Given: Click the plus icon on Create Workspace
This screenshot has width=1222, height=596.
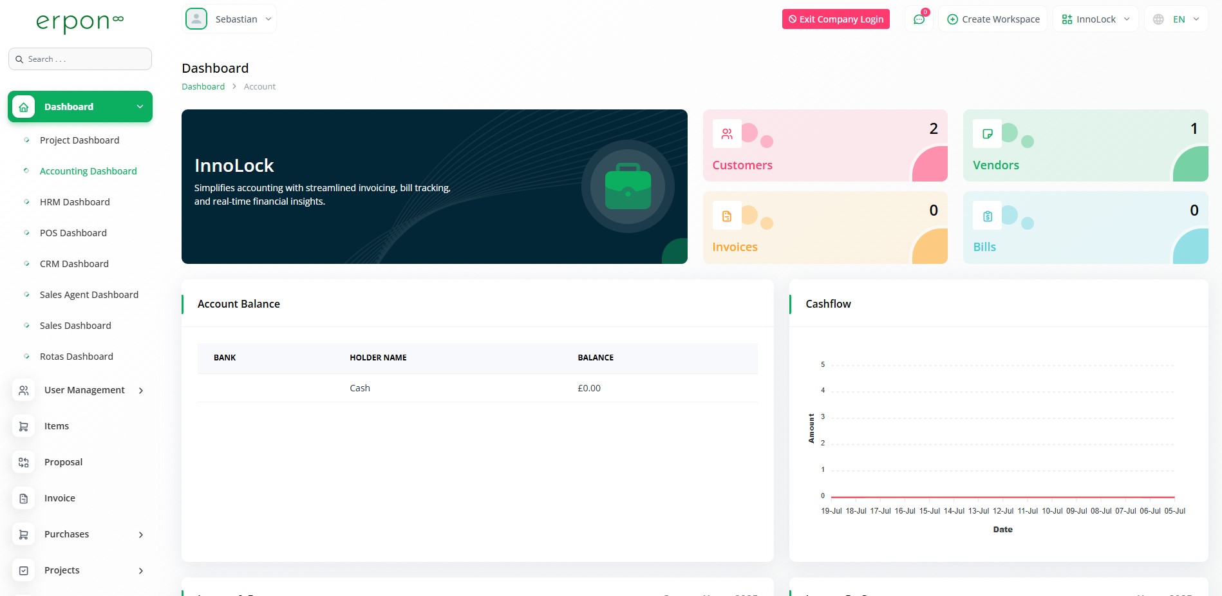Looking at the screenshot, I should tap(952, 19).
